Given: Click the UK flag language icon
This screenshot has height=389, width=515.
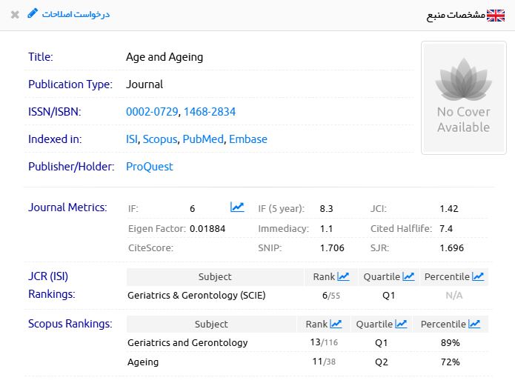Looking at the screenshot, I should click(496, 16).
